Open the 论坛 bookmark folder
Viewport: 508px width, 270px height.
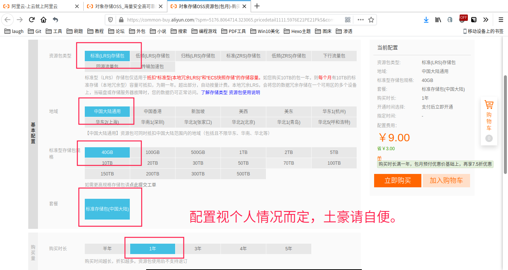tap(116, 31)
